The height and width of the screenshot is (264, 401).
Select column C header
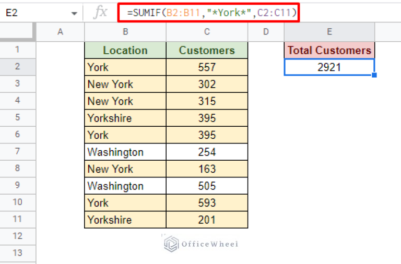click(207, 32)
